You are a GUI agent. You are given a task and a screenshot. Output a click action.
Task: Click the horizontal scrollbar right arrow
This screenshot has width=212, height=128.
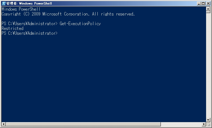click(x=204, y=124)
